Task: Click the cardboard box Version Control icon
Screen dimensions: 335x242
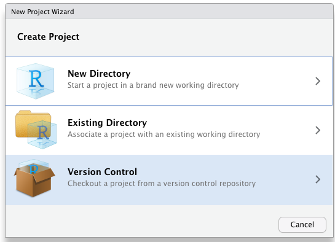Action: click(x=34, y=178)
